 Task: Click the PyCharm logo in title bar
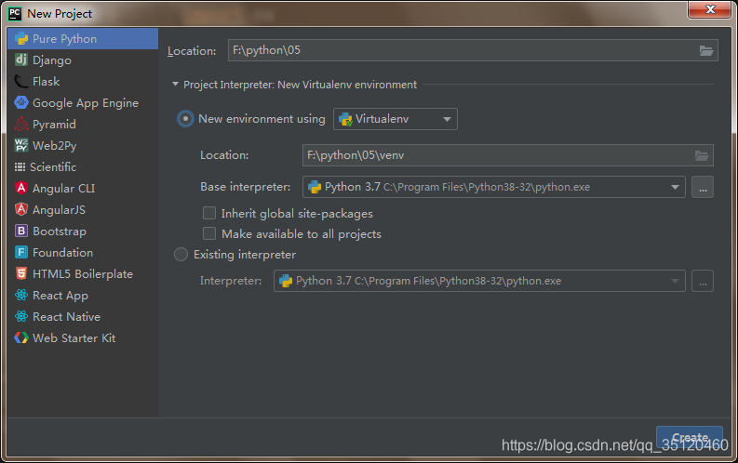pyautogui.click(x=15, y=13)
